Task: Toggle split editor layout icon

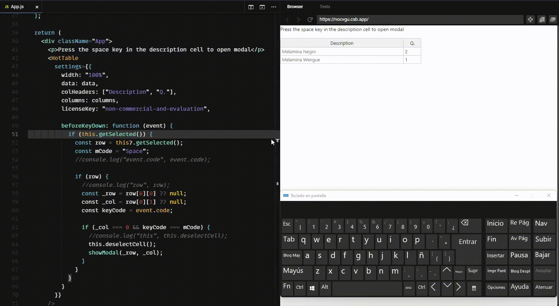Action: 251,7
